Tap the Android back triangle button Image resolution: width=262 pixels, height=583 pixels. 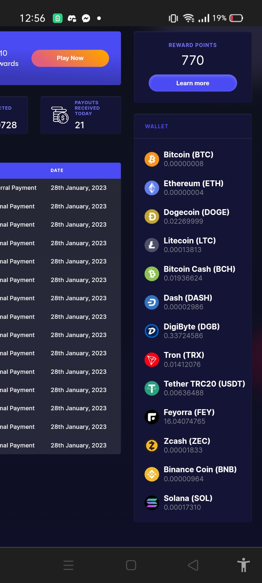point(193,565)
